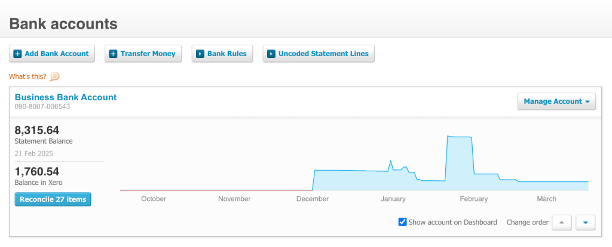Screen dimensions: 612x247
Task: Click the Balance in Xero label
Action: point(38,183)
